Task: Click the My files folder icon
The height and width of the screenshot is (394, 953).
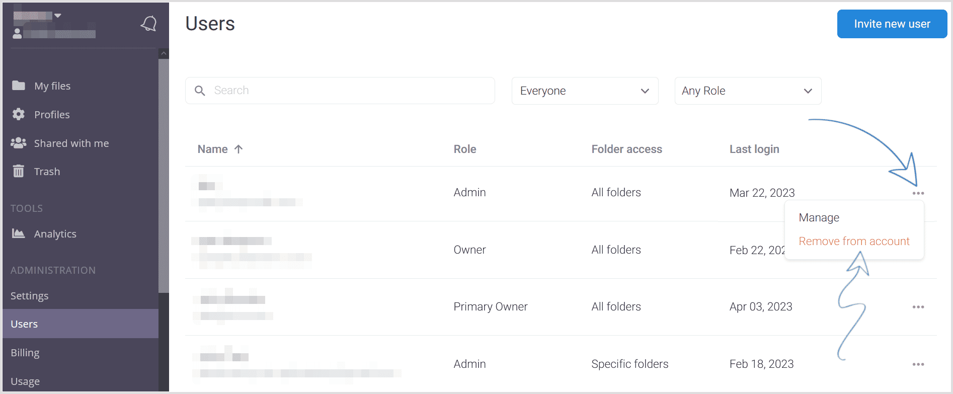Action: click(x=19, y=86)
